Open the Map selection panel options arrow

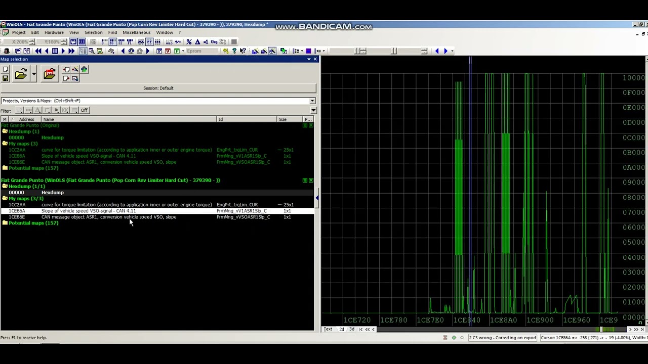point(309,59)
